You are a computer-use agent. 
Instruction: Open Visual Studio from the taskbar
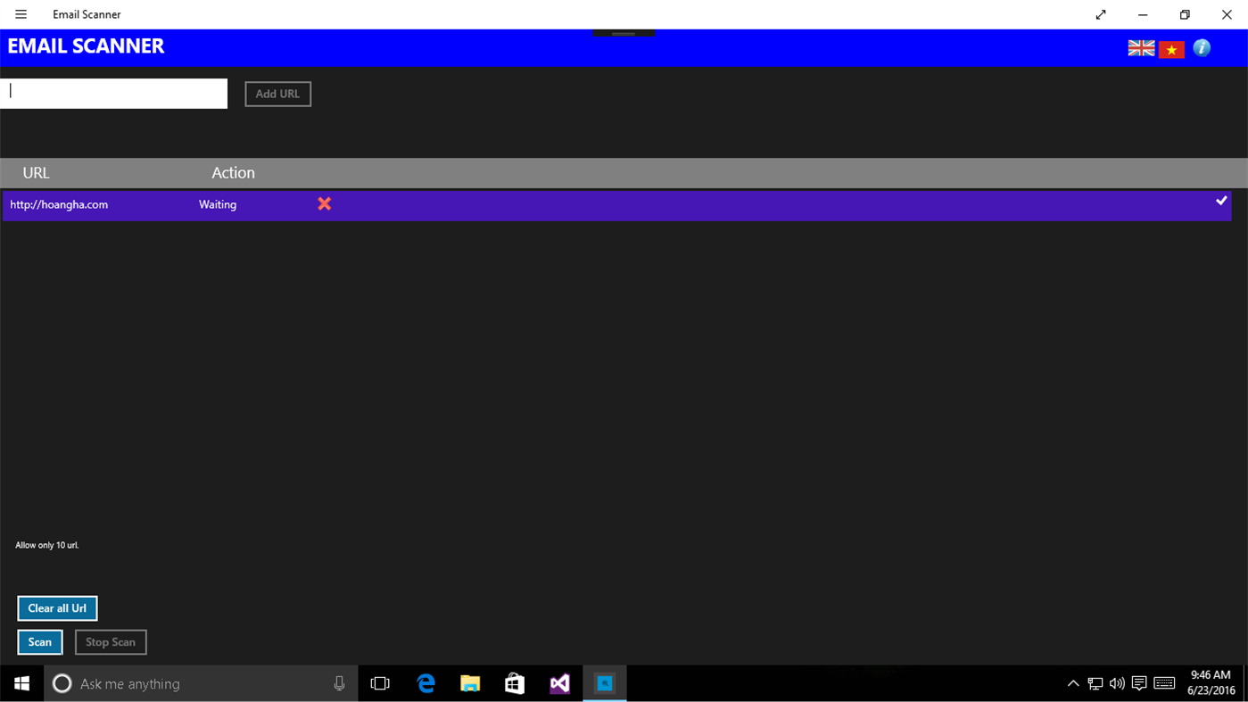point(559,683)
